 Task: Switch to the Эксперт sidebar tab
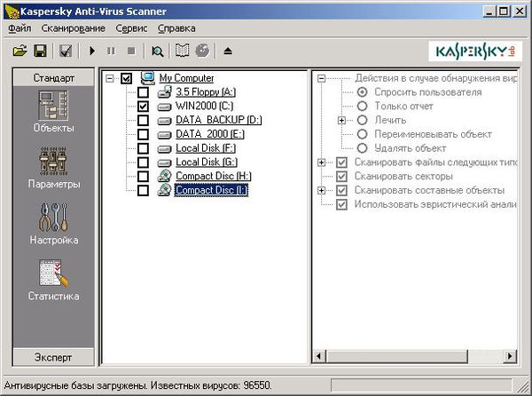[53, 357]
